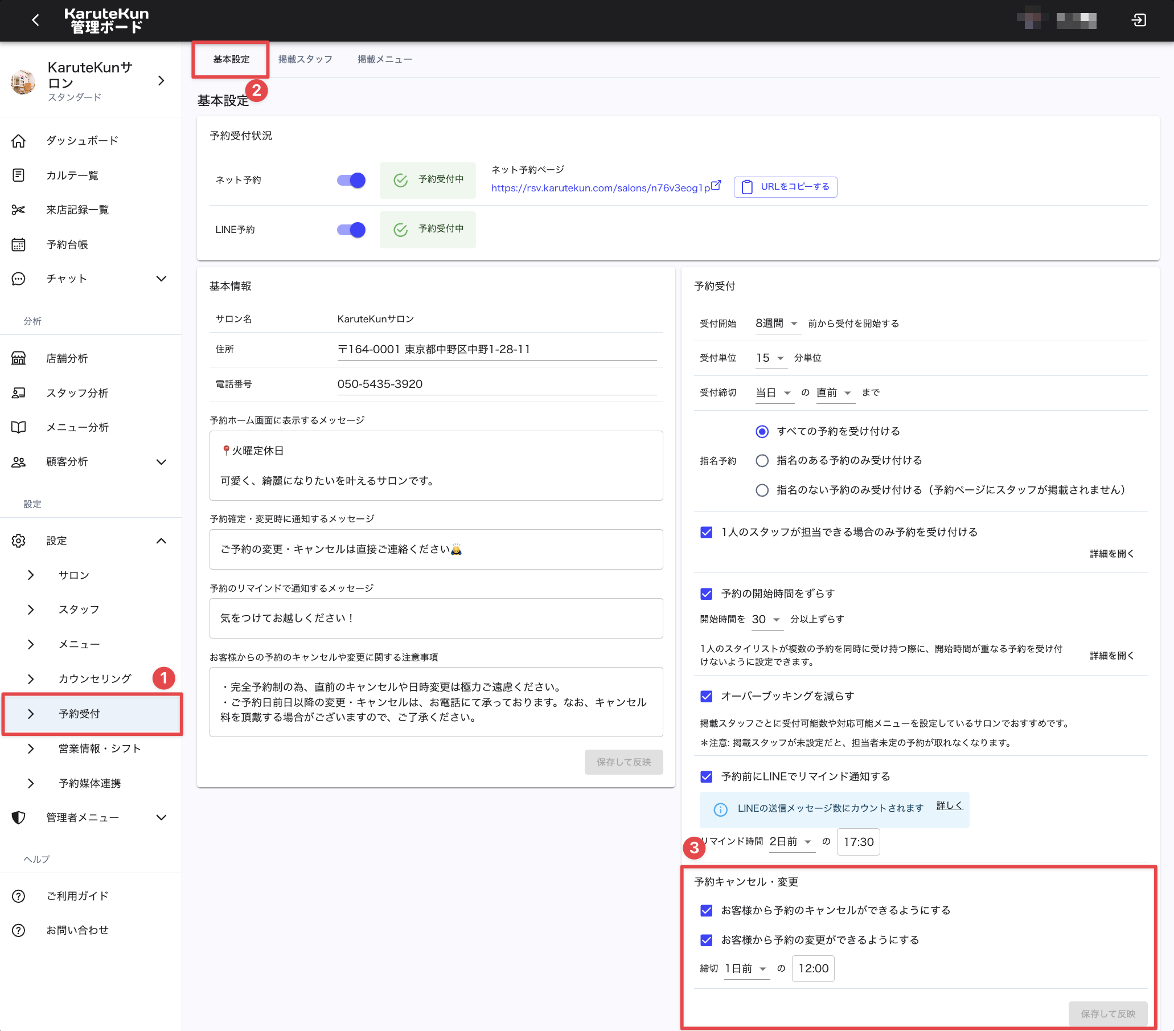The height and width of the screenshot is (1031, 1174).
Task: Open the booking page via the external link icon
Action: pos(716,185)
